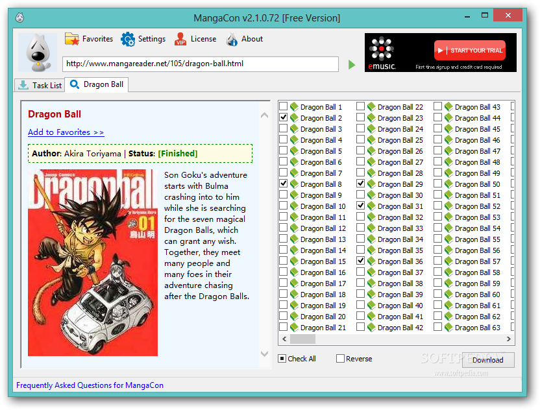Select the Dragon Ball 54 chapter label
The height and width of the screenshot is (410, 540).
coord(477,228)
